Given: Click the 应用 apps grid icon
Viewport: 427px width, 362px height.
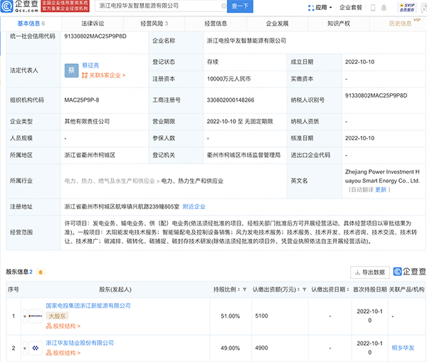Looking at the screenshot, I should [x=310, y=7].
